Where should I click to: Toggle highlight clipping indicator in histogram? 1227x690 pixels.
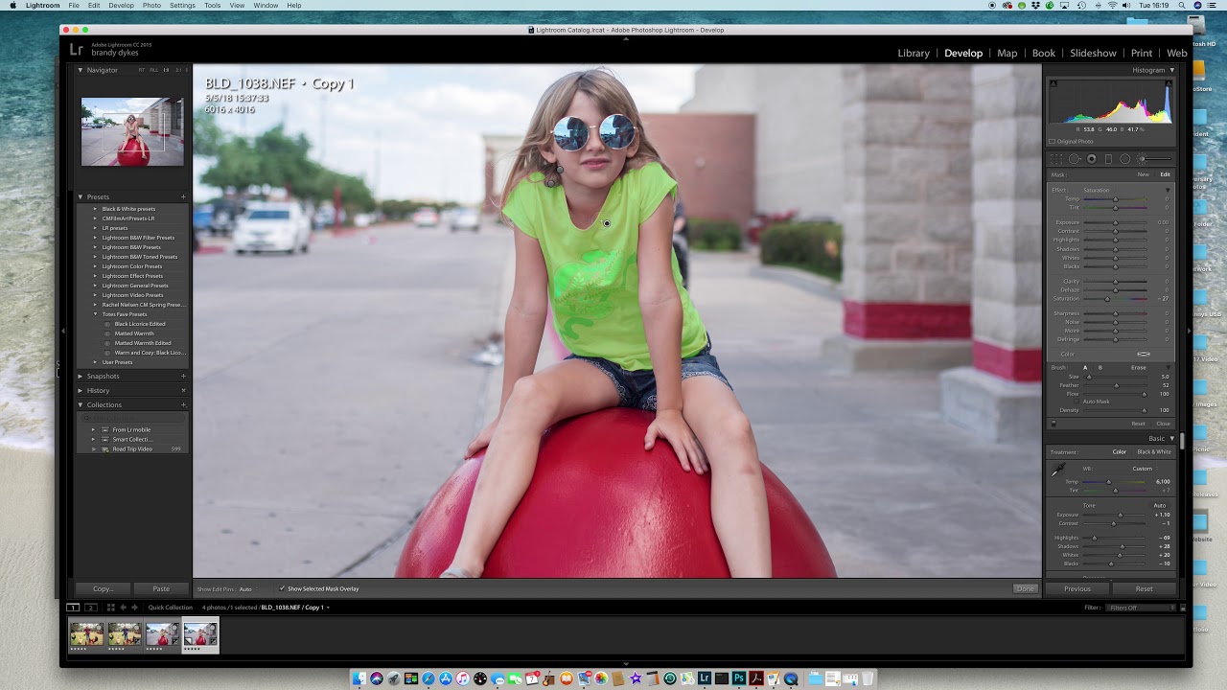point(1169,83)
